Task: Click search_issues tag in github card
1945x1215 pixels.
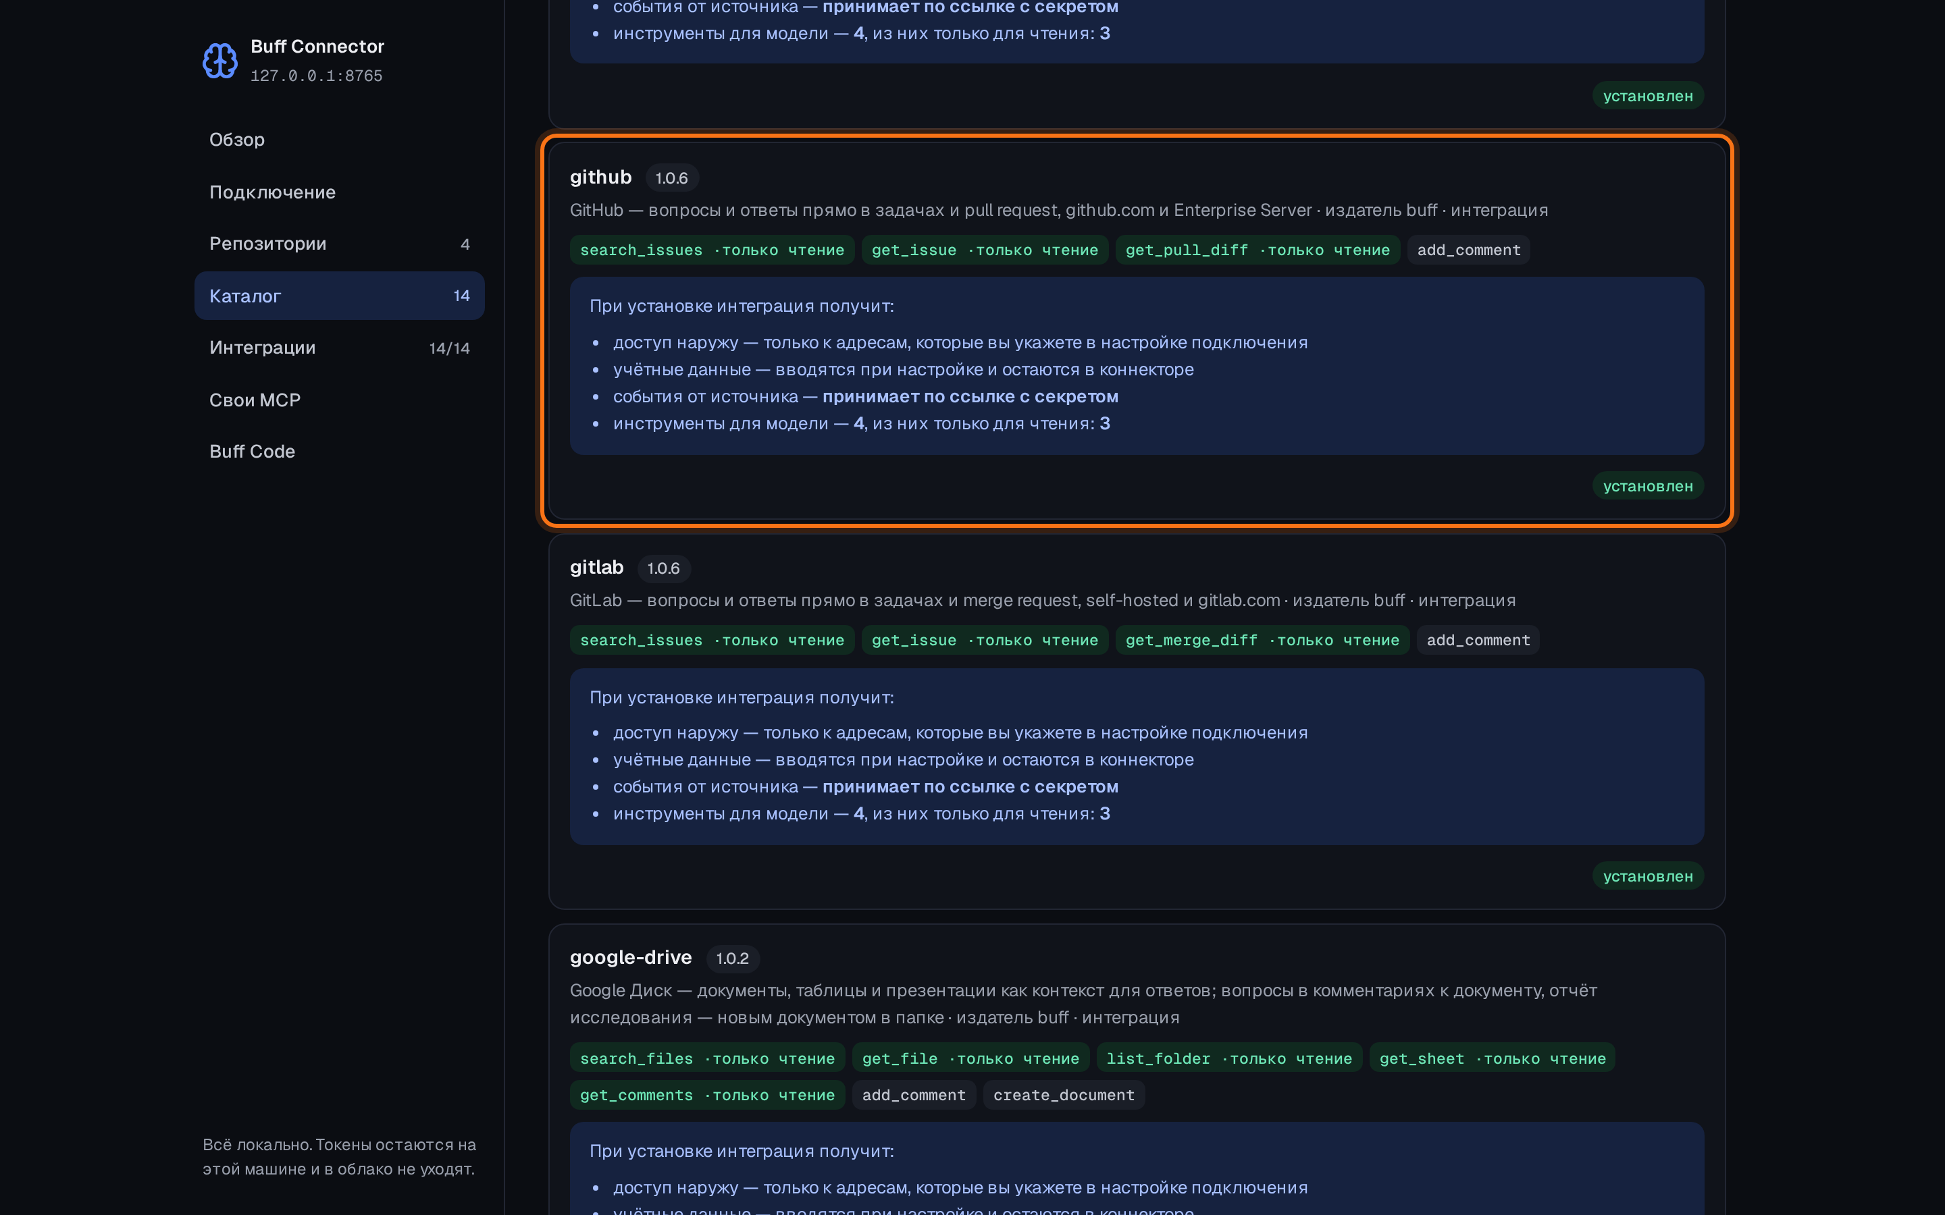Action: click(x=711, y=250)
